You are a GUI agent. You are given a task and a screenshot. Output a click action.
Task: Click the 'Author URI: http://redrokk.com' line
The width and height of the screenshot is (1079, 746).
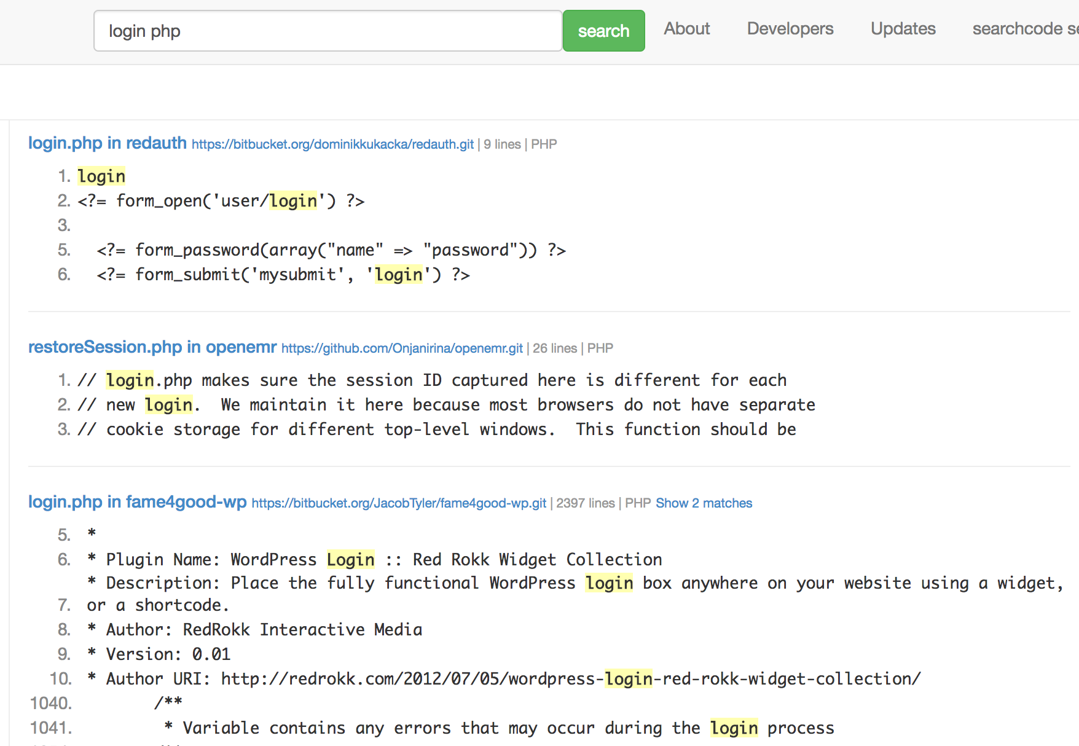click(504, 679)
